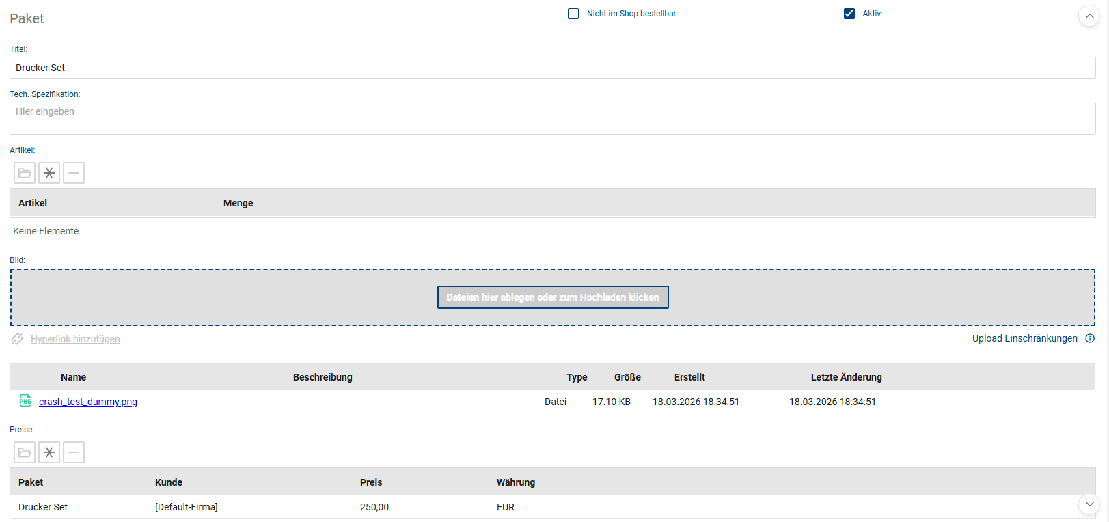1109x522 pixels.
Task: Focus the Titel field containing Drucker Set
Action: [x=553, y=68]
